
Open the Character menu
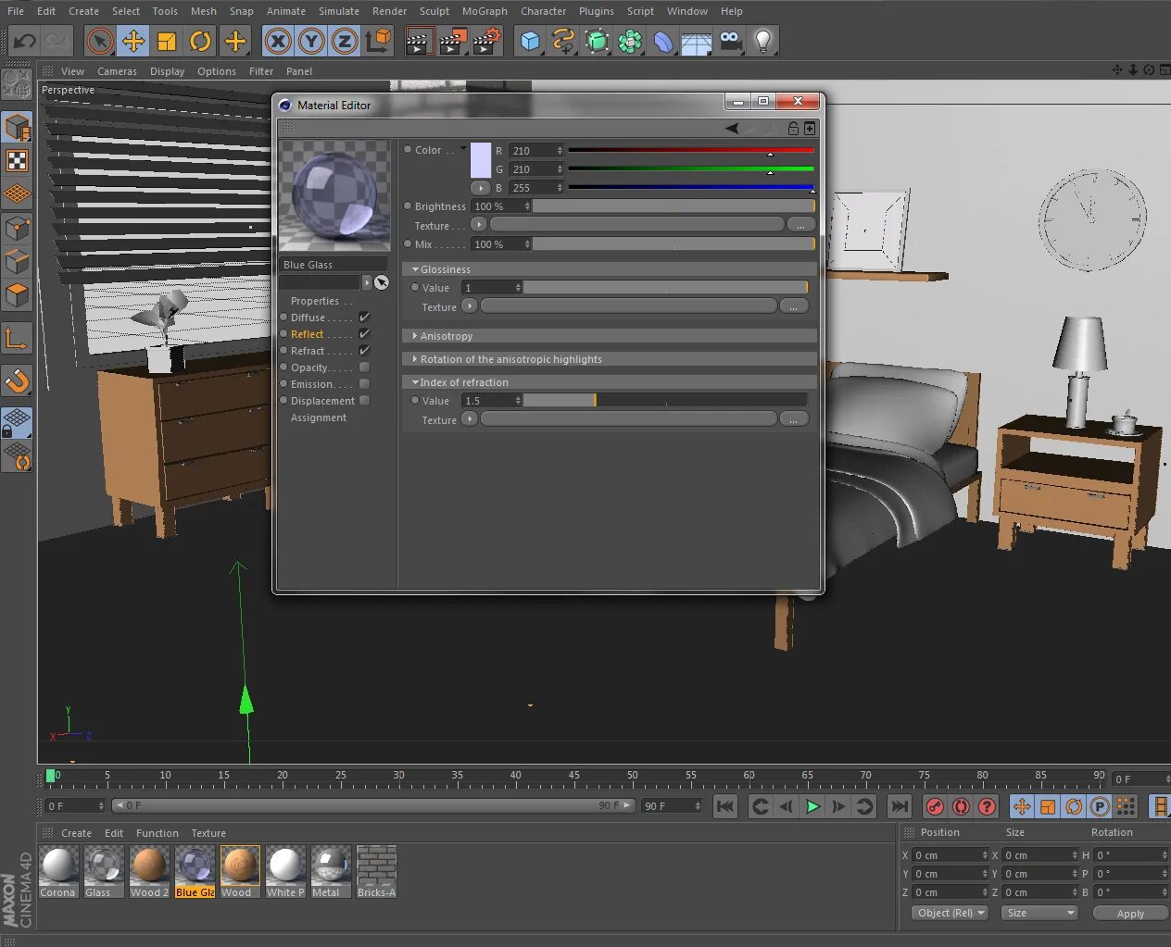point(543,11)
